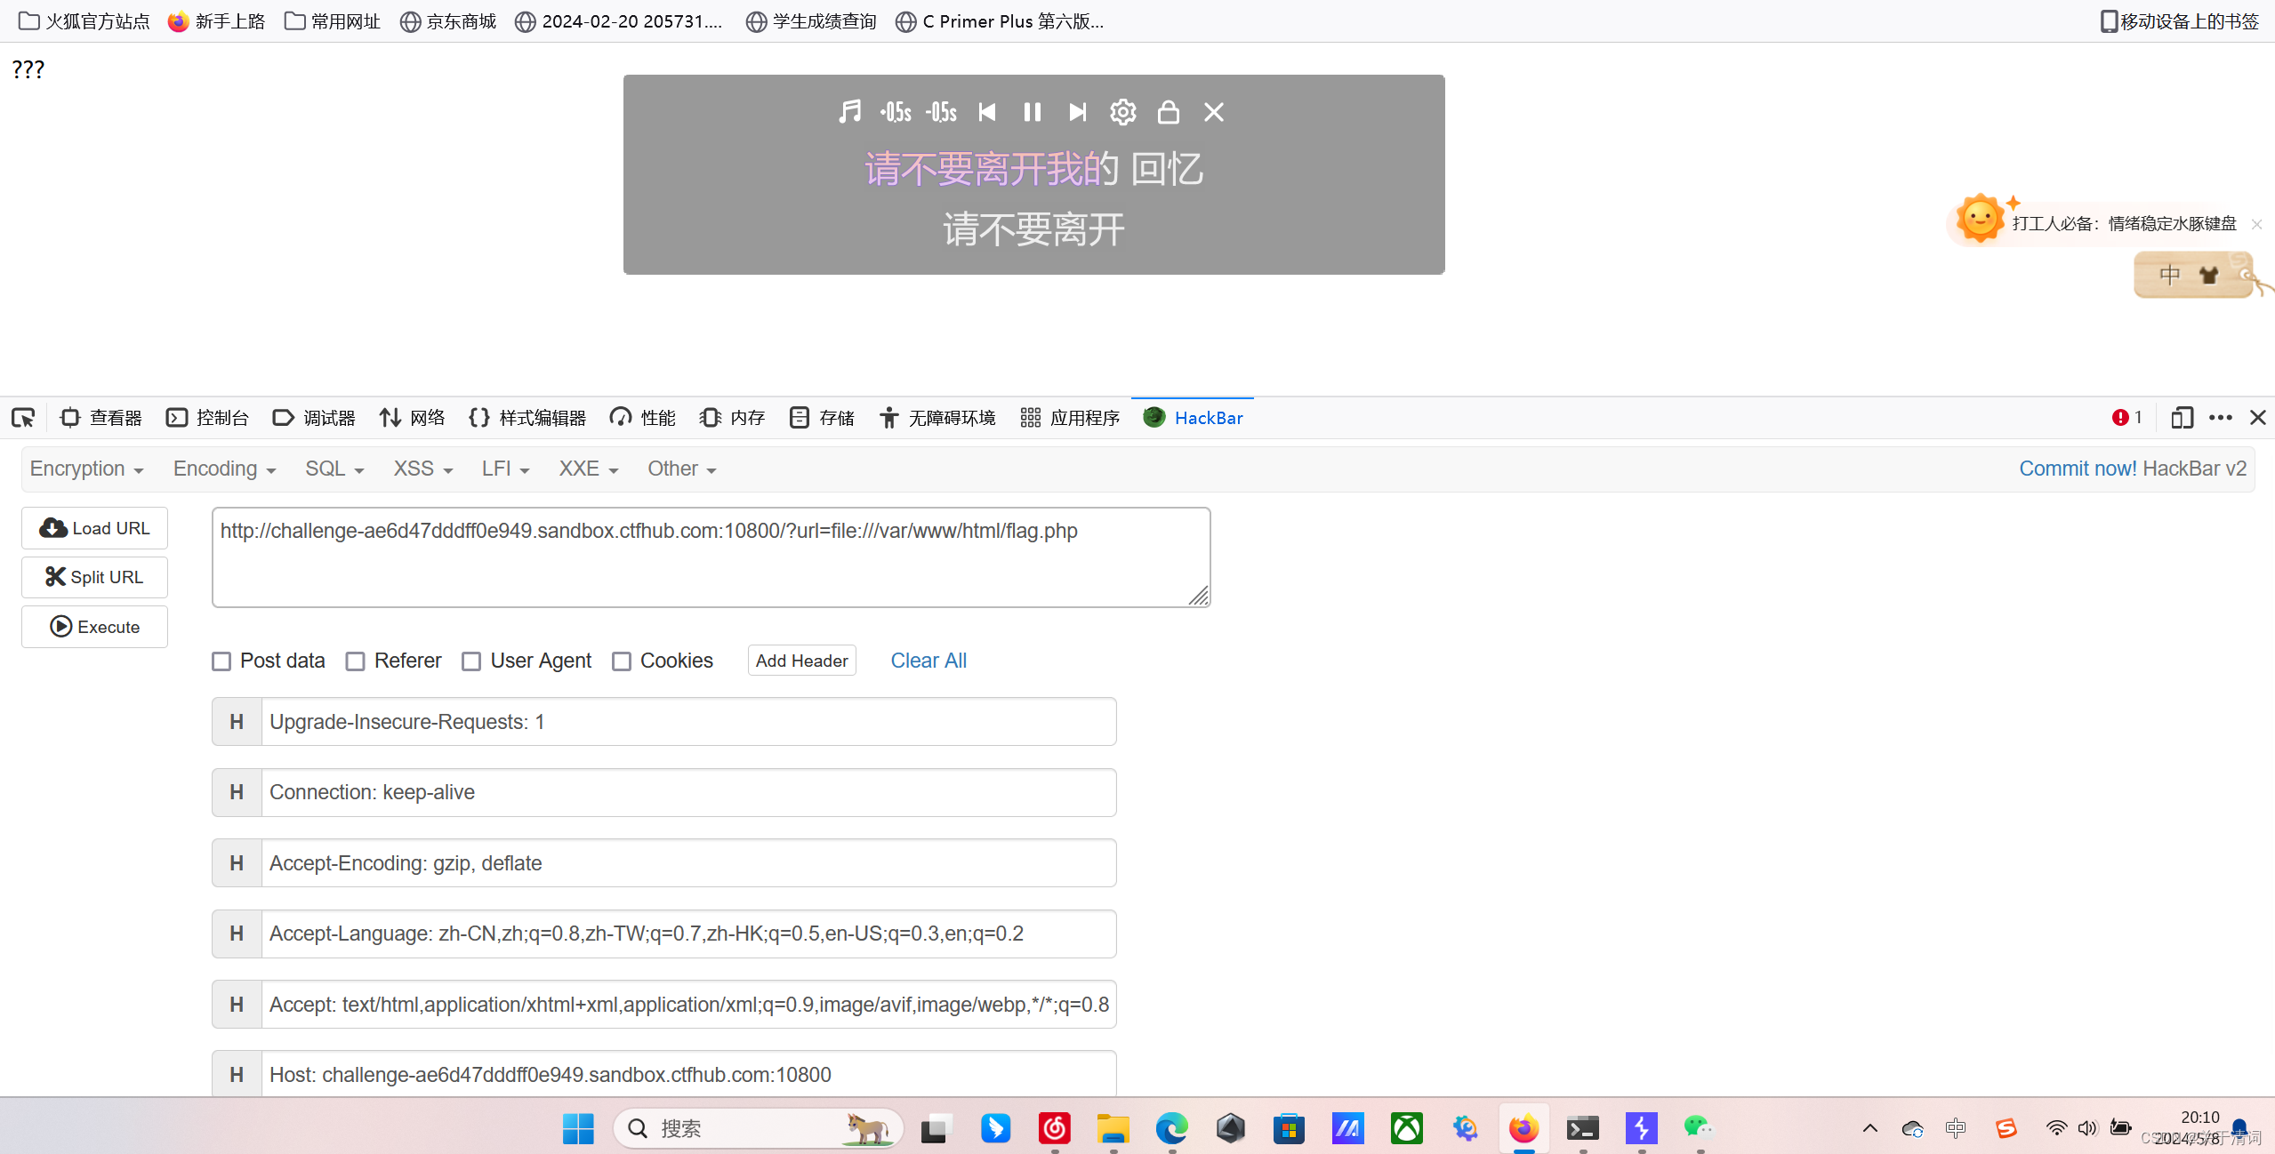
Task: Pause the music player overlay
Action: [1032, 112]
